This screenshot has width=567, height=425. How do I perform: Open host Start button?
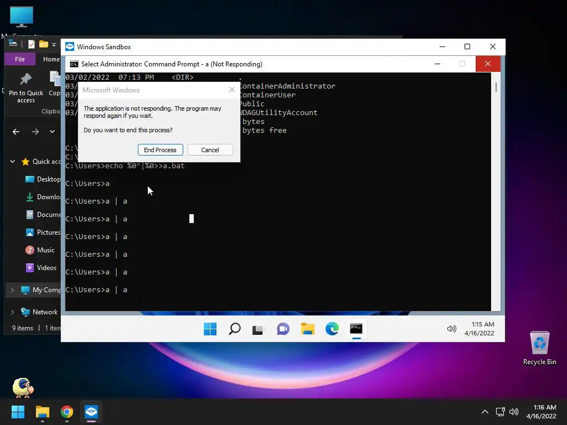click(x=18, y=412)
